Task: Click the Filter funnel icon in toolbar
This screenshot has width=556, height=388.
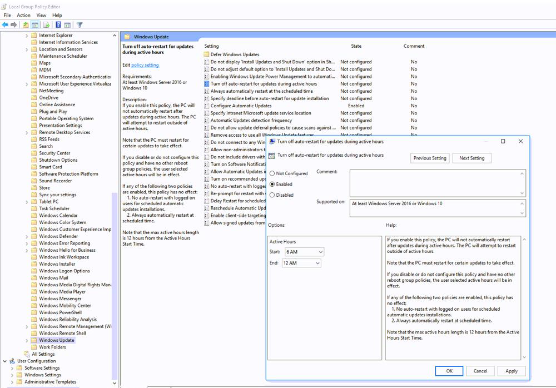Action: click(80, 25)
